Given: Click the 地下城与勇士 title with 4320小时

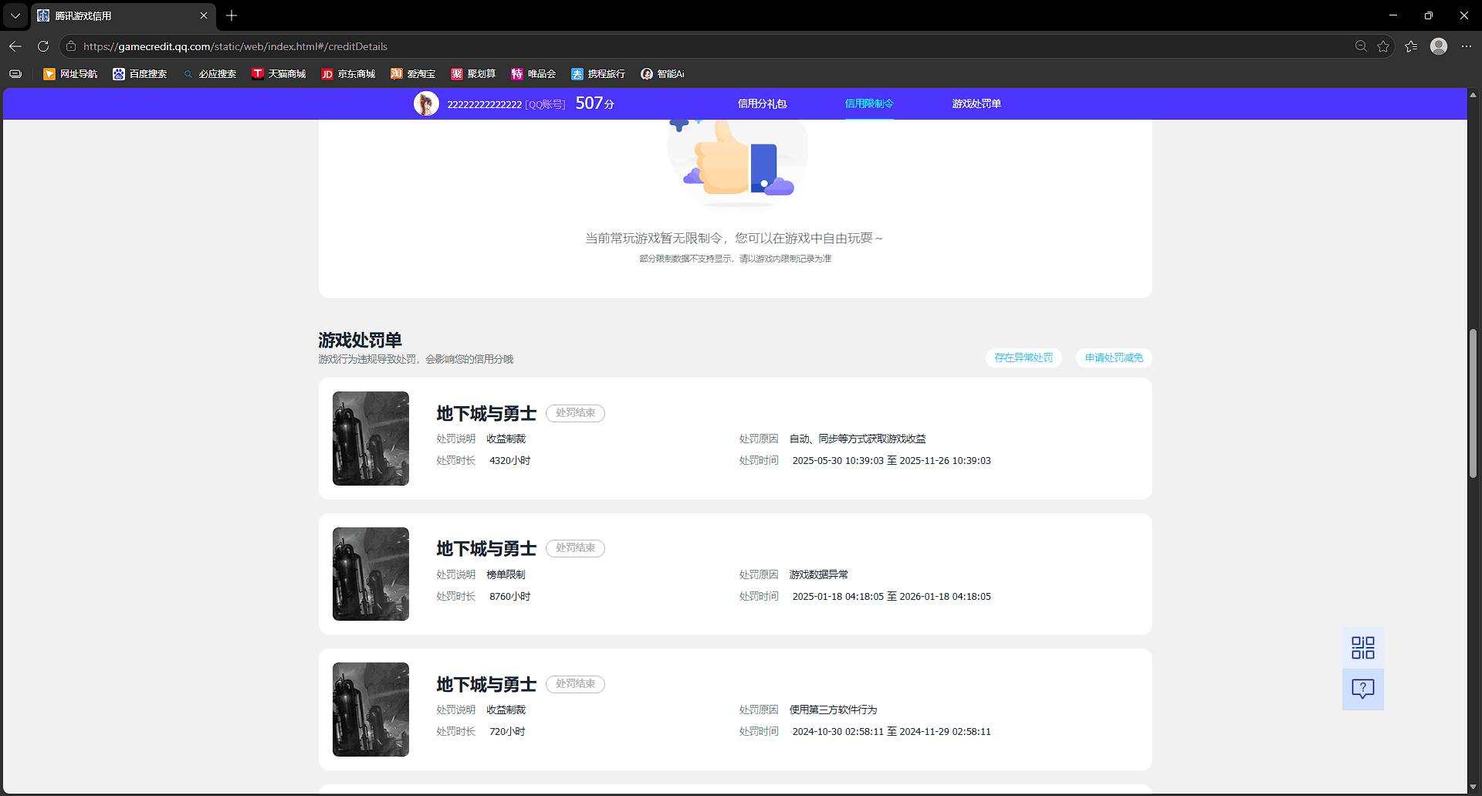Looking at the screenshot, I should coord(486,414).
